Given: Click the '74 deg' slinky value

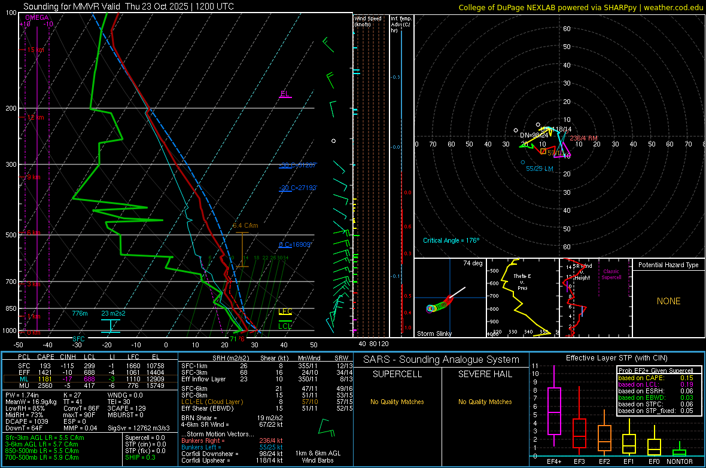Looking at the screenshot, I should click(473, 263).
